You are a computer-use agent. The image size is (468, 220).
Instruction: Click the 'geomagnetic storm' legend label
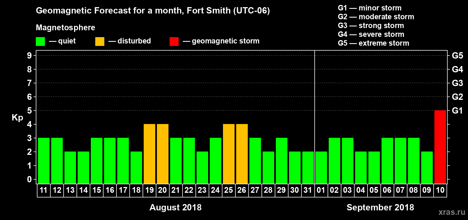coord(226,41)
